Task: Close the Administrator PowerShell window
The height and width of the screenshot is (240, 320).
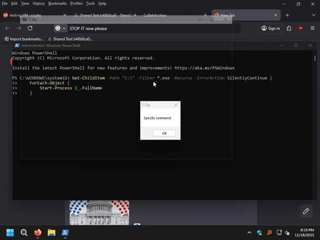Action: pos(310,45)
